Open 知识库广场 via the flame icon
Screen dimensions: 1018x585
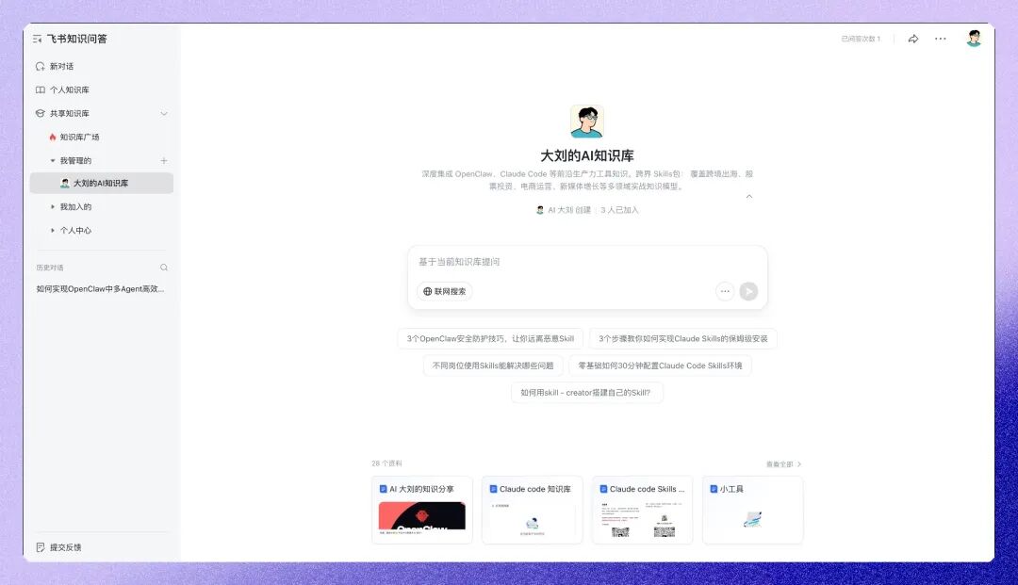coord(56,136)
